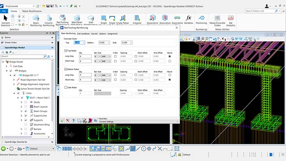Image resolution: width=286 pixels, height=161 pixels.
Task: Choose the Irregular rebar tool
Action: [x=137, y=20]
